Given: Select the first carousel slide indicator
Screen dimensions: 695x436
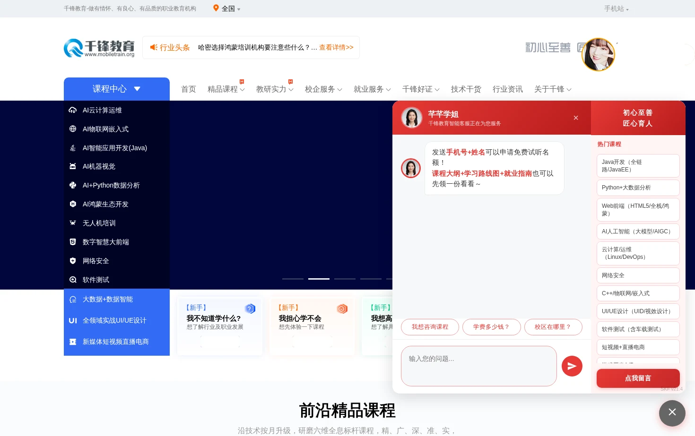Looking at the screenshot, I should [293, 279].
